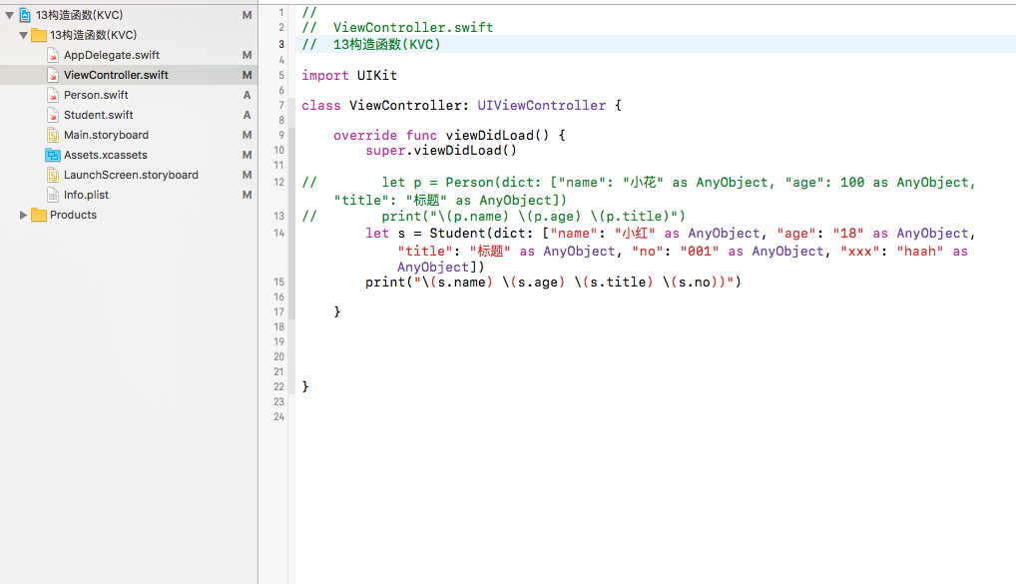Click the Student.swift Swift file icon
This screenshot has height=584, width=1016.
(53, 116)
